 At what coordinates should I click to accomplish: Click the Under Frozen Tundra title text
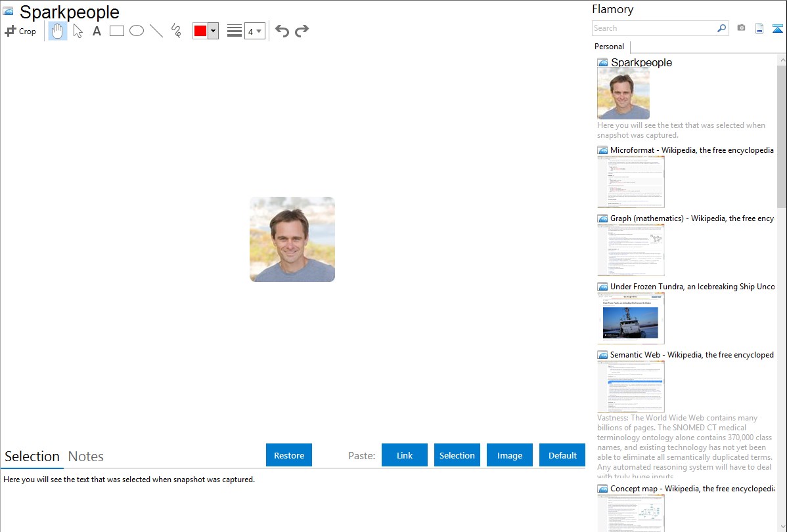692,286
